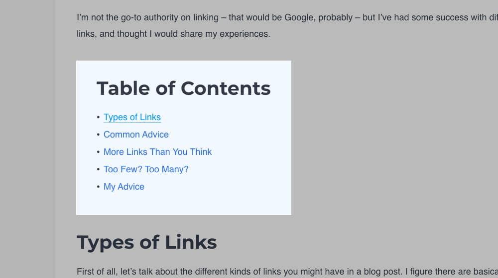Click the bullet beside More Links Than You Think
Viewport: 498px width, 278px height.
click(x=98, y=152)
